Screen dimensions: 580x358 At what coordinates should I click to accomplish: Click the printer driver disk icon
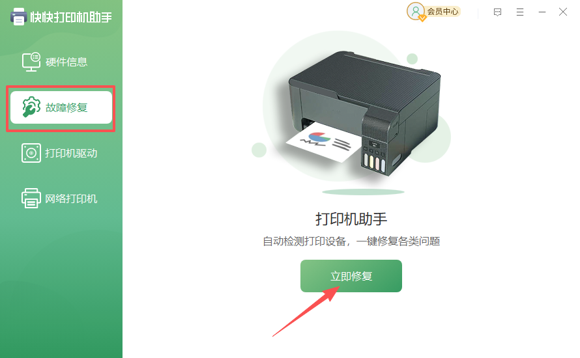[31, 153]
